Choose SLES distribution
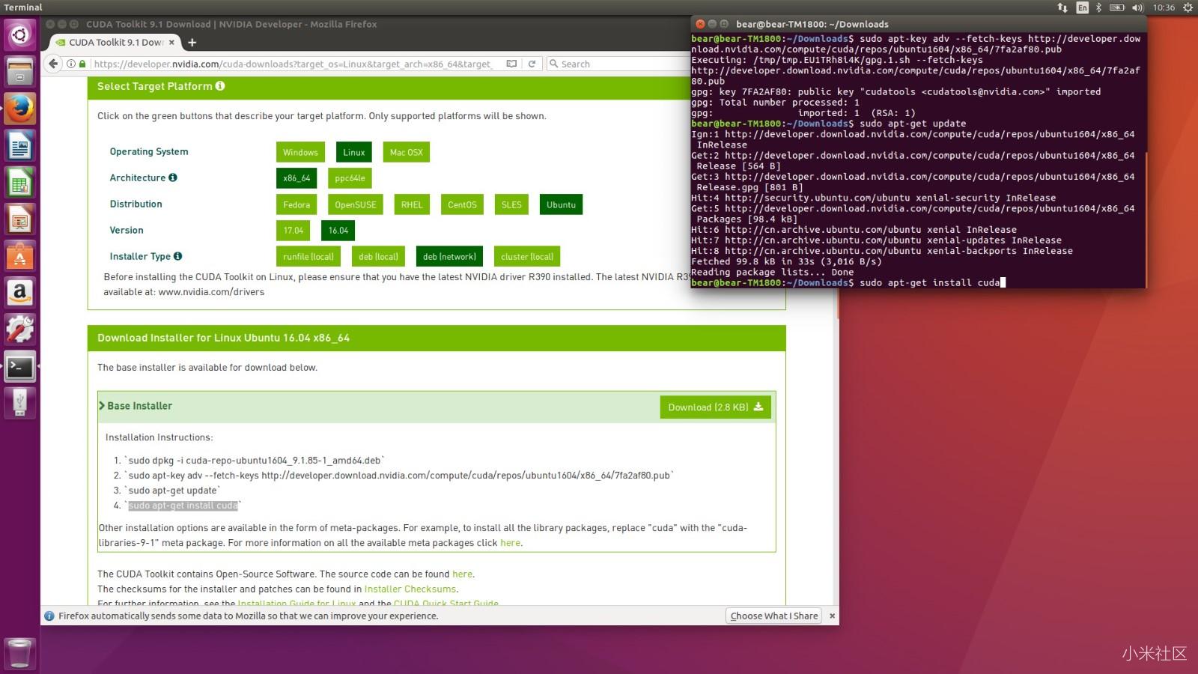Image resolution: width=1198 pixels, height=674 pixels. [x=511, y=204]
